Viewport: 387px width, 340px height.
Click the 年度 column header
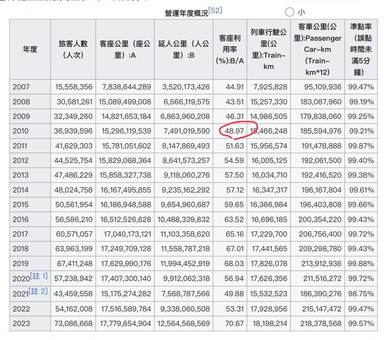[30, 49]
